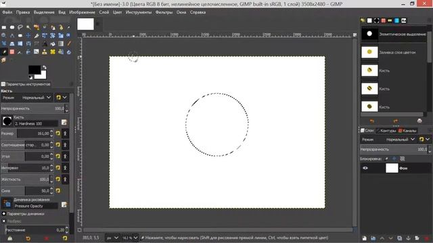Select Эллиптическое выделение history entry
Screen dimensions: 433x243
point(394,34)
